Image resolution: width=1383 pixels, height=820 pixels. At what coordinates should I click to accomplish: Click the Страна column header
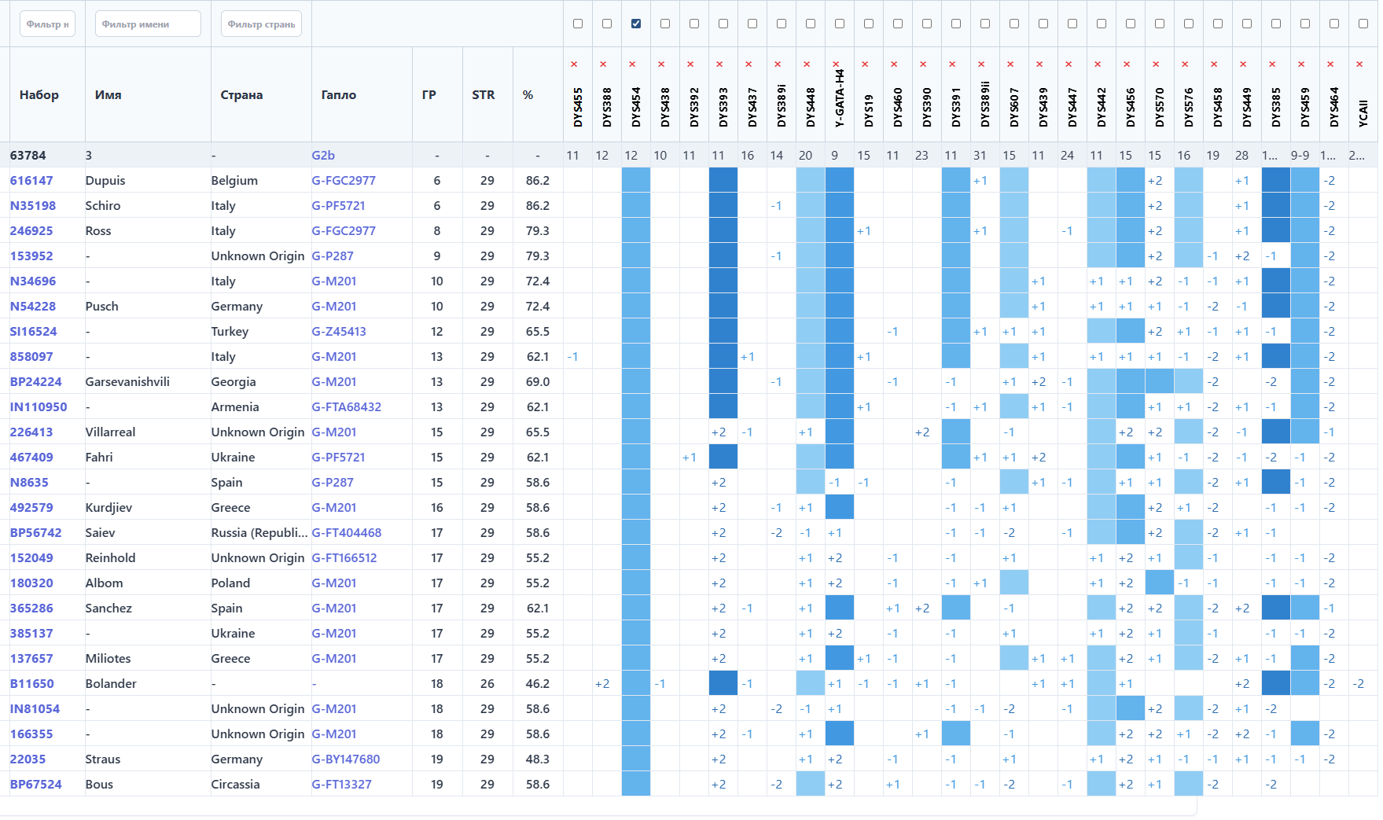(241, 95)
